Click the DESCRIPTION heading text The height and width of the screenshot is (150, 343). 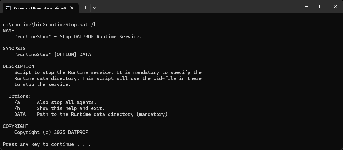[18, 66]
